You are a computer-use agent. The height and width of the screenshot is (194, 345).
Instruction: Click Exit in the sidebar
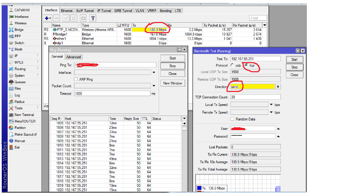17,148
